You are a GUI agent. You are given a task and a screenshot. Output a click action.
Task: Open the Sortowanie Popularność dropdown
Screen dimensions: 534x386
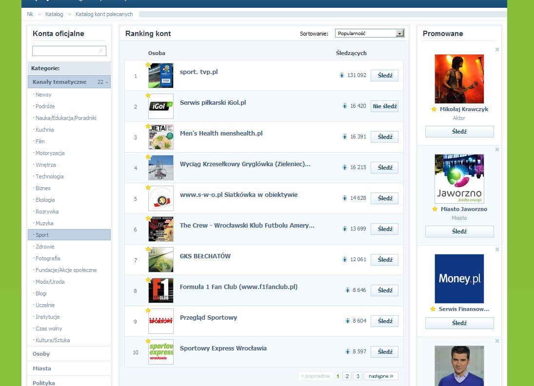coord(370,33)
